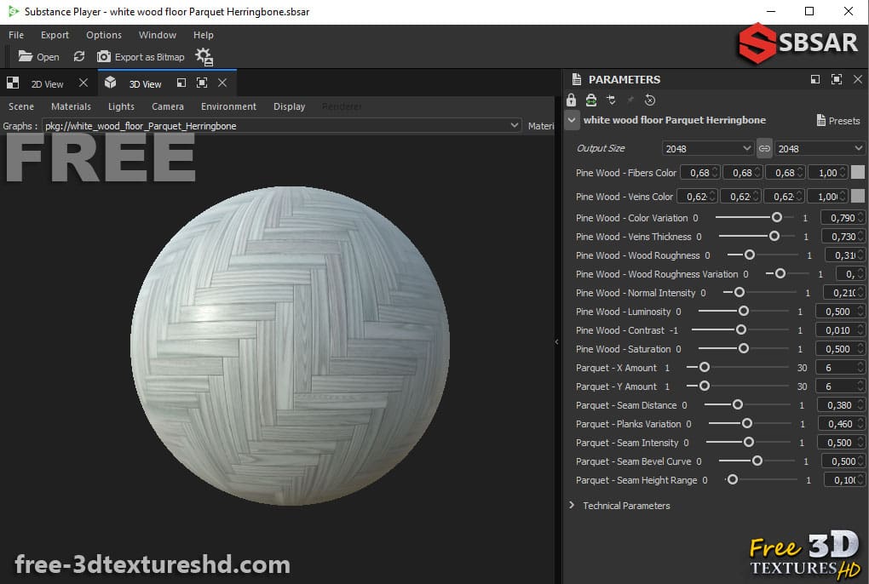Open the Output Size height dropdown
Viewport: 869px width, 584px height.
(x=820, y=148)
